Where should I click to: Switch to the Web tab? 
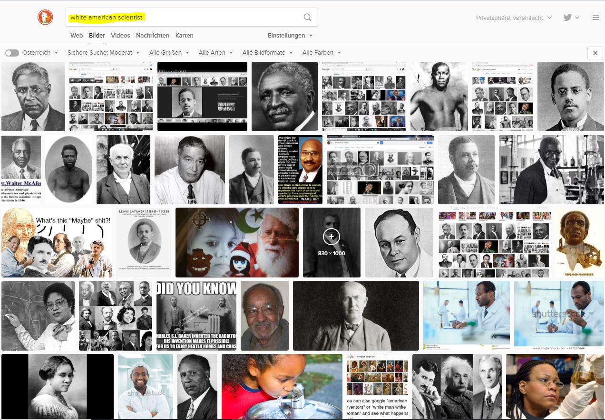[x=77, y=36]
